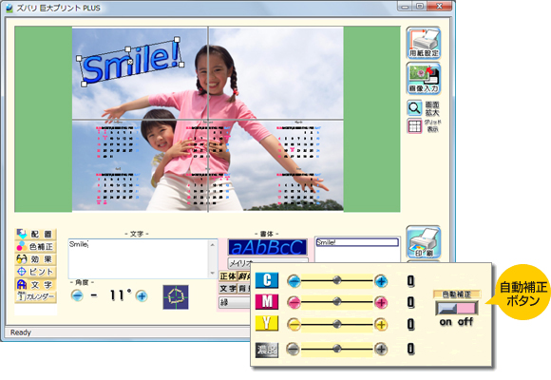Click the 画像入力 image input icon
Image resolution: width=551 pixels, height=380 pixels.
tap(424, 79)
